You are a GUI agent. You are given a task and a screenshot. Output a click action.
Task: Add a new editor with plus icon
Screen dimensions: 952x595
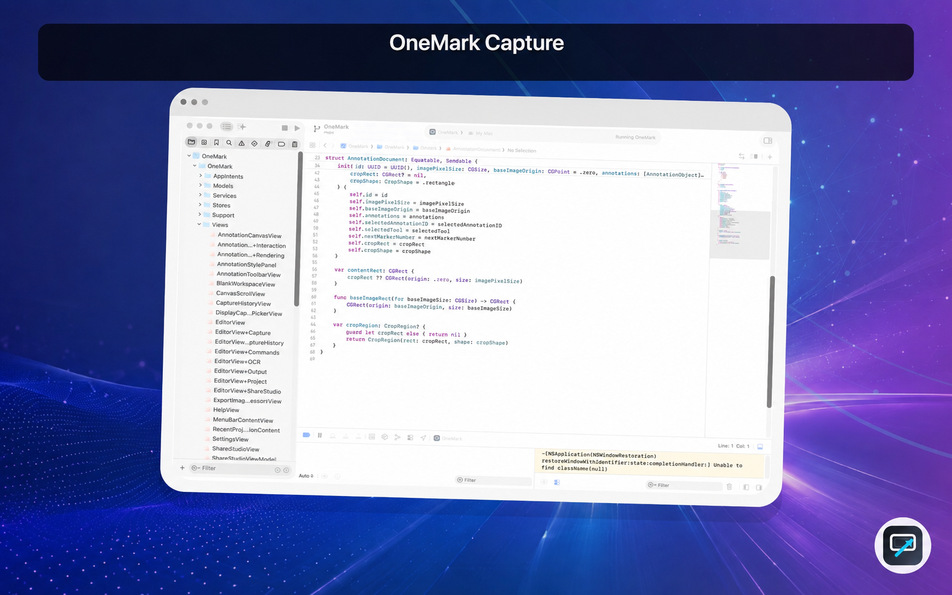(770, 157)
